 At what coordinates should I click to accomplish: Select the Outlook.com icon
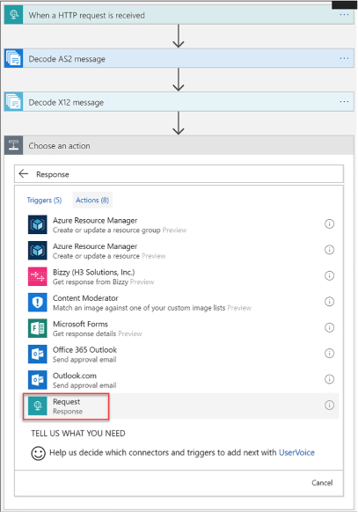tap(38, 380)
